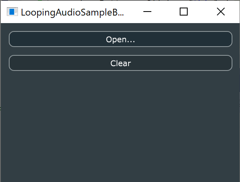Reset playback using the Clear button
This screenshot has height=182, width=240.
click(121, 63)
